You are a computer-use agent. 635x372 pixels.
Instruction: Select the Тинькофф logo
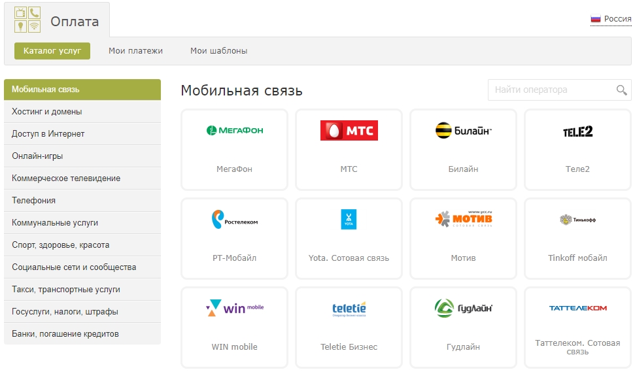coord(578,220)
